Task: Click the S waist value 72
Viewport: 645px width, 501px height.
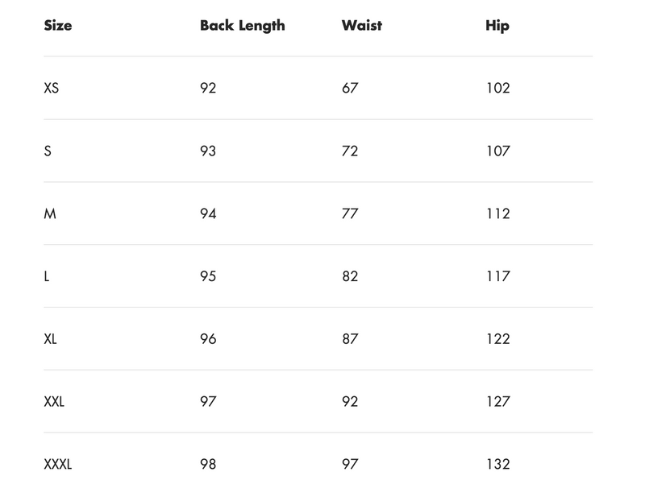Action: 350,151
